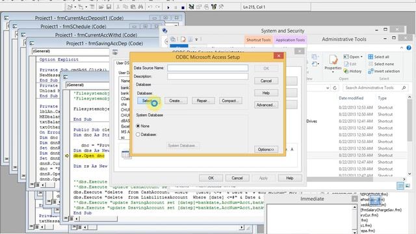416x234 pixels.
Task: Click the Explorer file list vertical scrollbar
Action: click(x=409, y=135)
